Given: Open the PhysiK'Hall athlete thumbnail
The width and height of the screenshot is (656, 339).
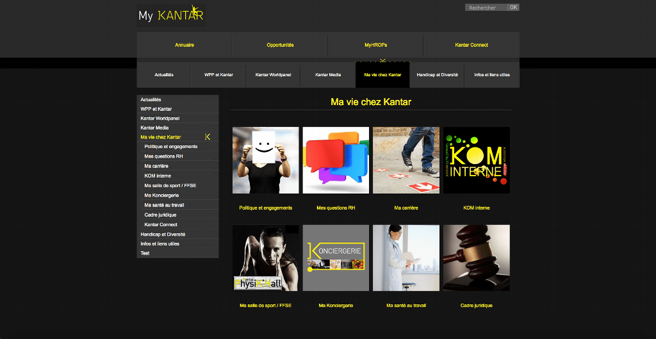Looking at the screenshot, I should 266,258.
